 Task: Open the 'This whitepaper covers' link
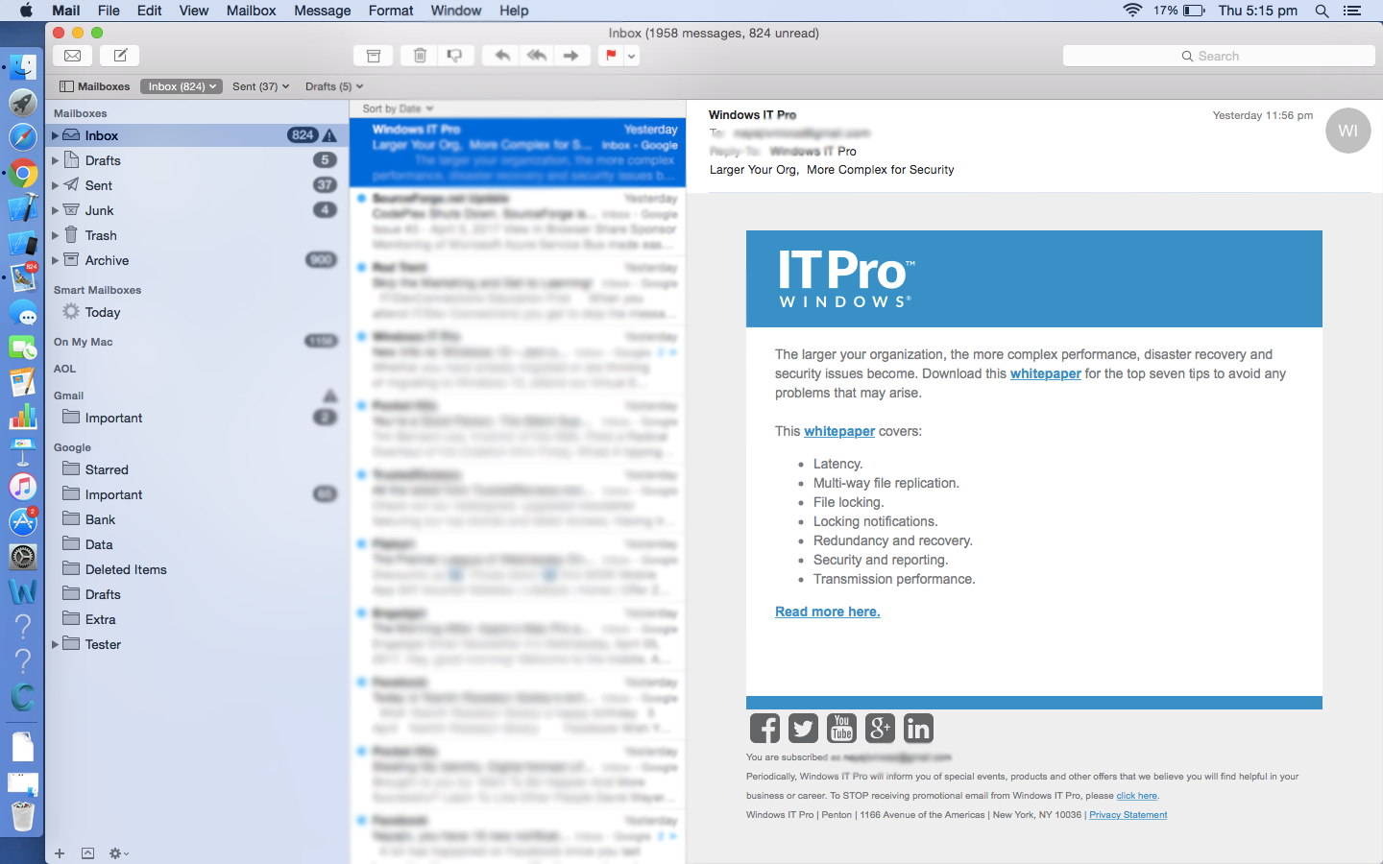pos(839,431)
